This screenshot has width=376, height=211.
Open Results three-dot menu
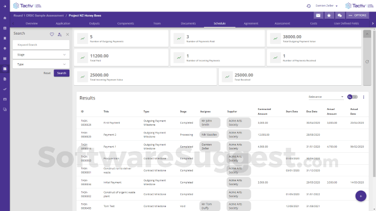tap(363, 97)
